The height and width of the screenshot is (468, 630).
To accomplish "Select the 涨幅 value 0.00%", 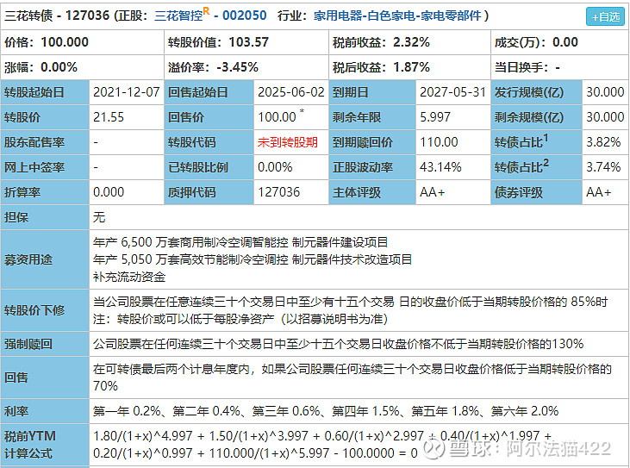I will coord(59,67).
